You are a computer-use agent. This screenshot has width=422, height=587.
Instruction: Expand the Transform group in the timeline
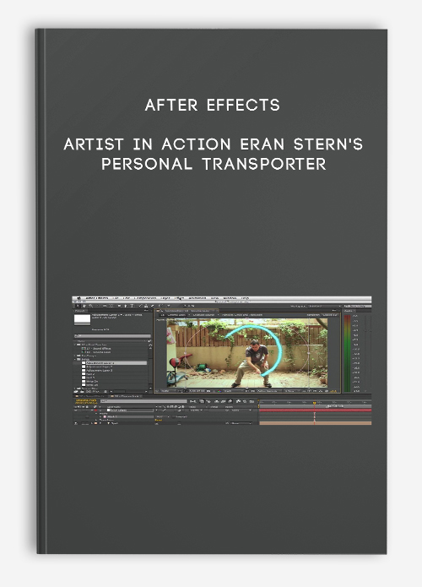click(96, 420)
